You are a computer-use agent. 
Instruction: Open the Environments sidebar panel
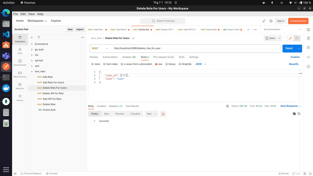tap(20, 63)
